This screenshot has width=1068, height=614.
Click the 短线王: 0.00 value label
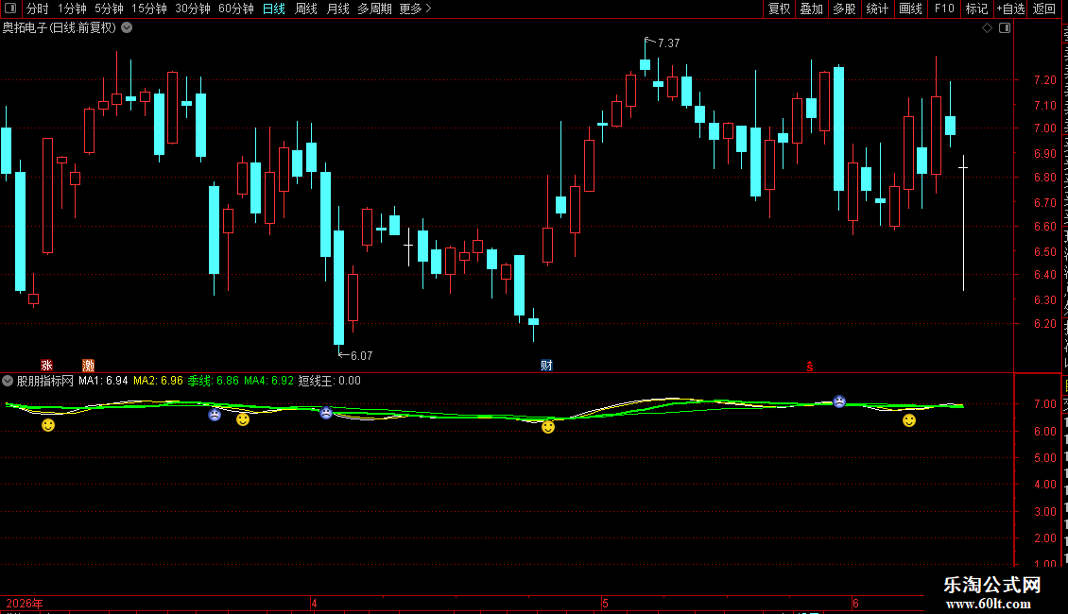(x=330, y=382)
